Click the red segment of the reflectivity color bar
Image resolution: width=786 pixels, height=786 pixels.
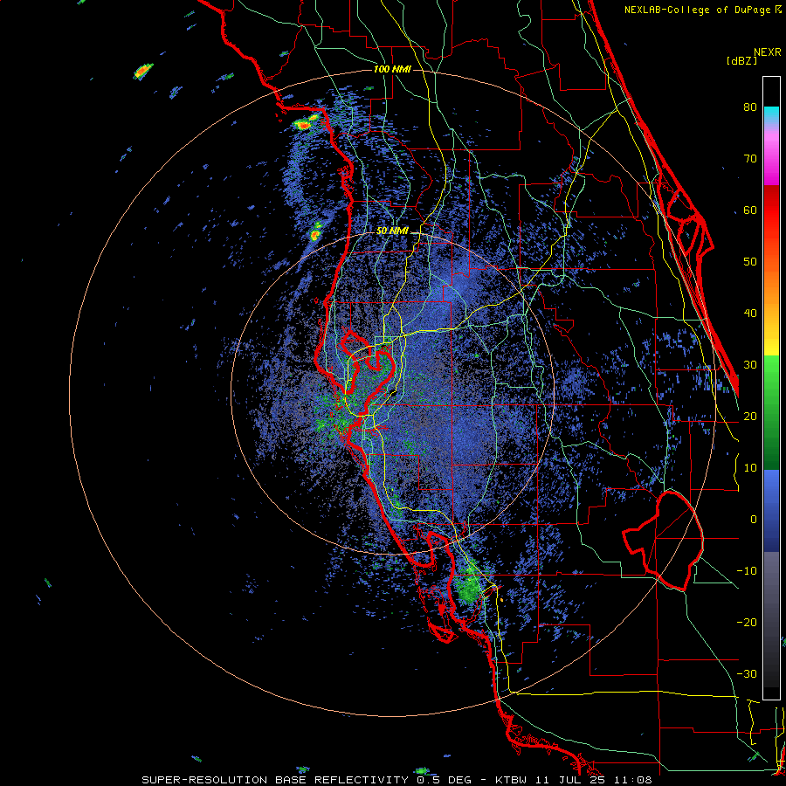(771, 210)
